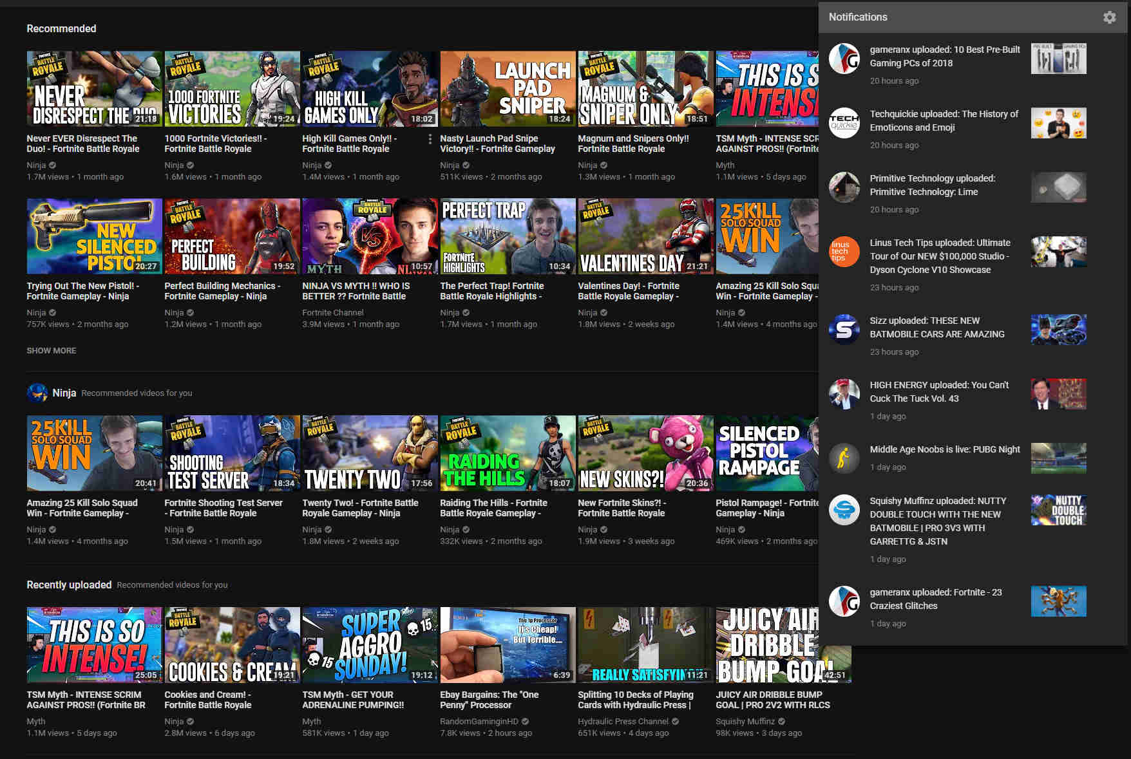Open title Splitting 10 Decks of Playing Cards
Screen dimensions: 1131x759
click(636, 700)
